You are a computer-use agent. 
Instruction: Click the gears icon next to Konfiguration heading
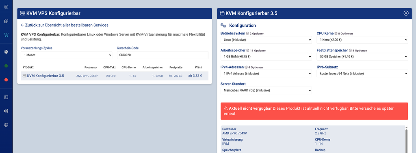(x=223, y=25)
